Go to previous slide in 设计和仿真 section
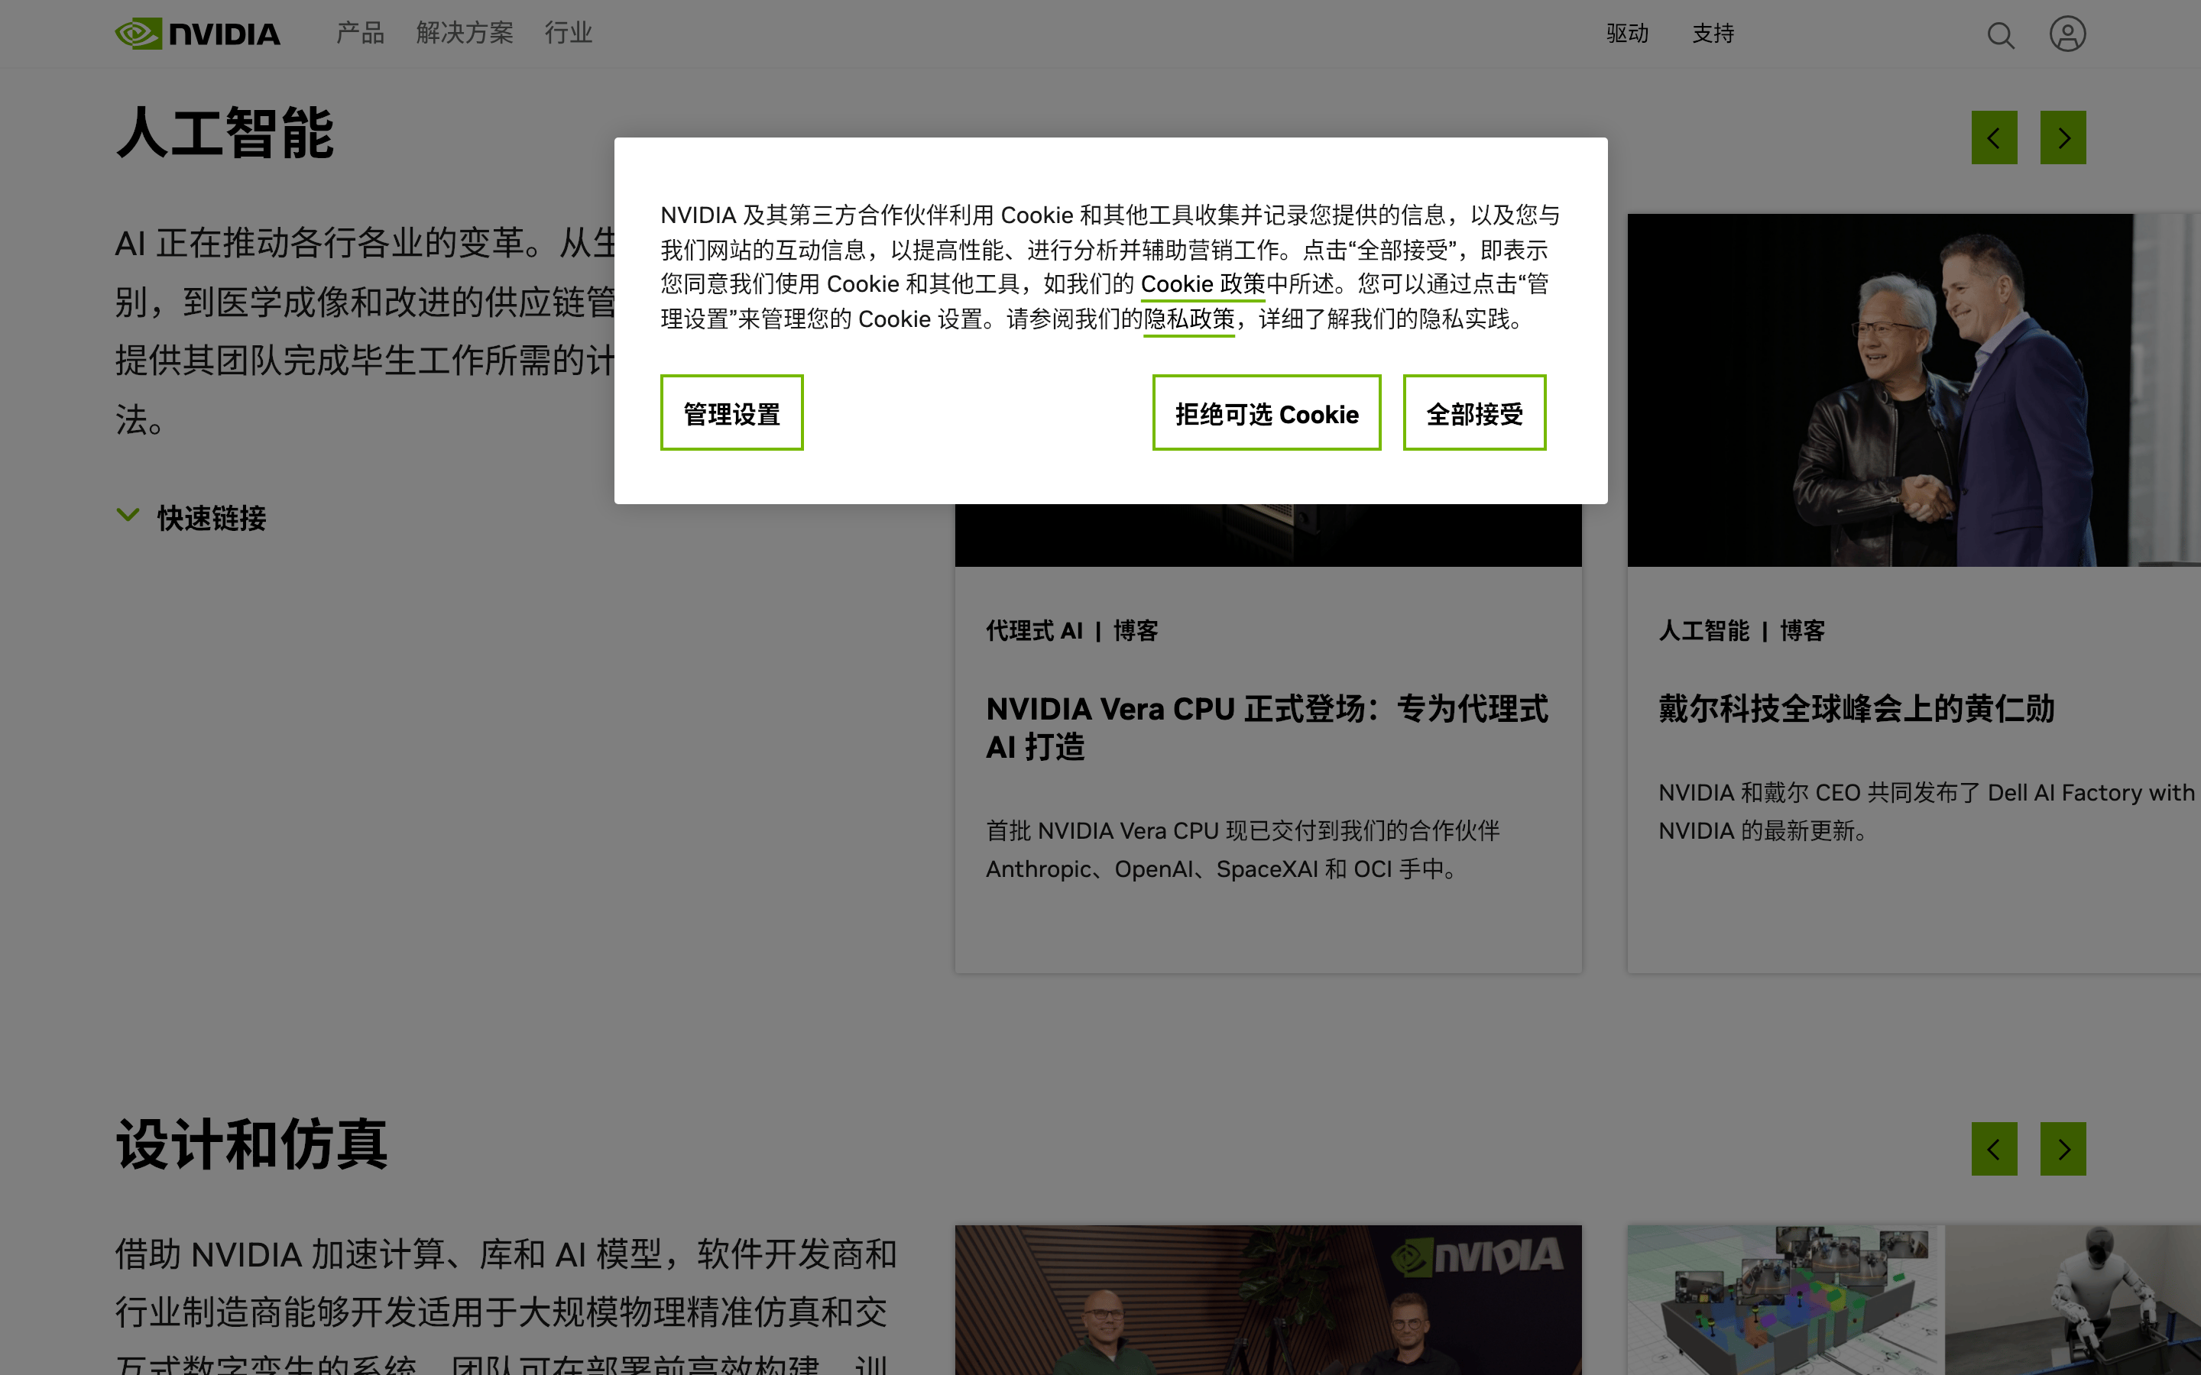Screen dimensions: 2201x1375 click(x=1994, y=1149)
